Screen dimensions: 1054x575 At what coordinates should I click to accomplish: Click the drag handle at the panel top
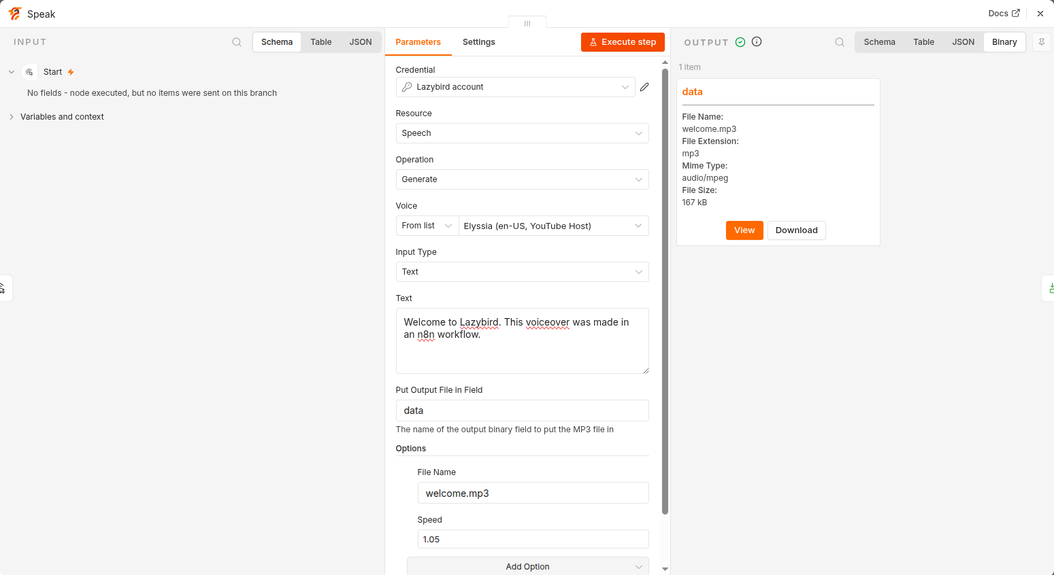[527, 23]
